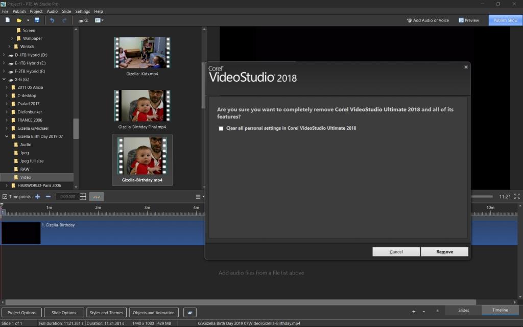Add a time point with the plus icon
This screenshot has width=523, height=327.
point(38,197)
